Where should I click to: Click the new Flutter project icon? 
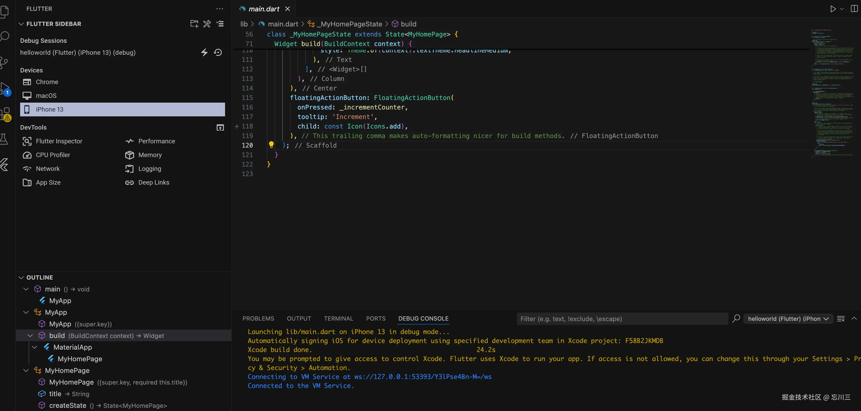tap(194, 24)
